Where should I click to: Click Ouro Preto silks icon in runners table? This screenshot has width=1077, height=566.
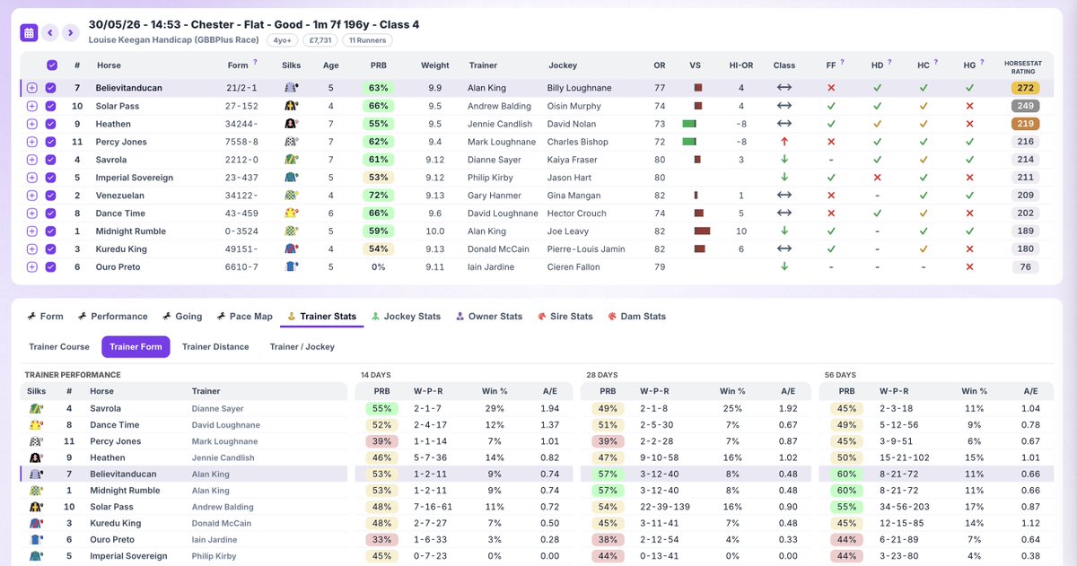coord(292,267)
